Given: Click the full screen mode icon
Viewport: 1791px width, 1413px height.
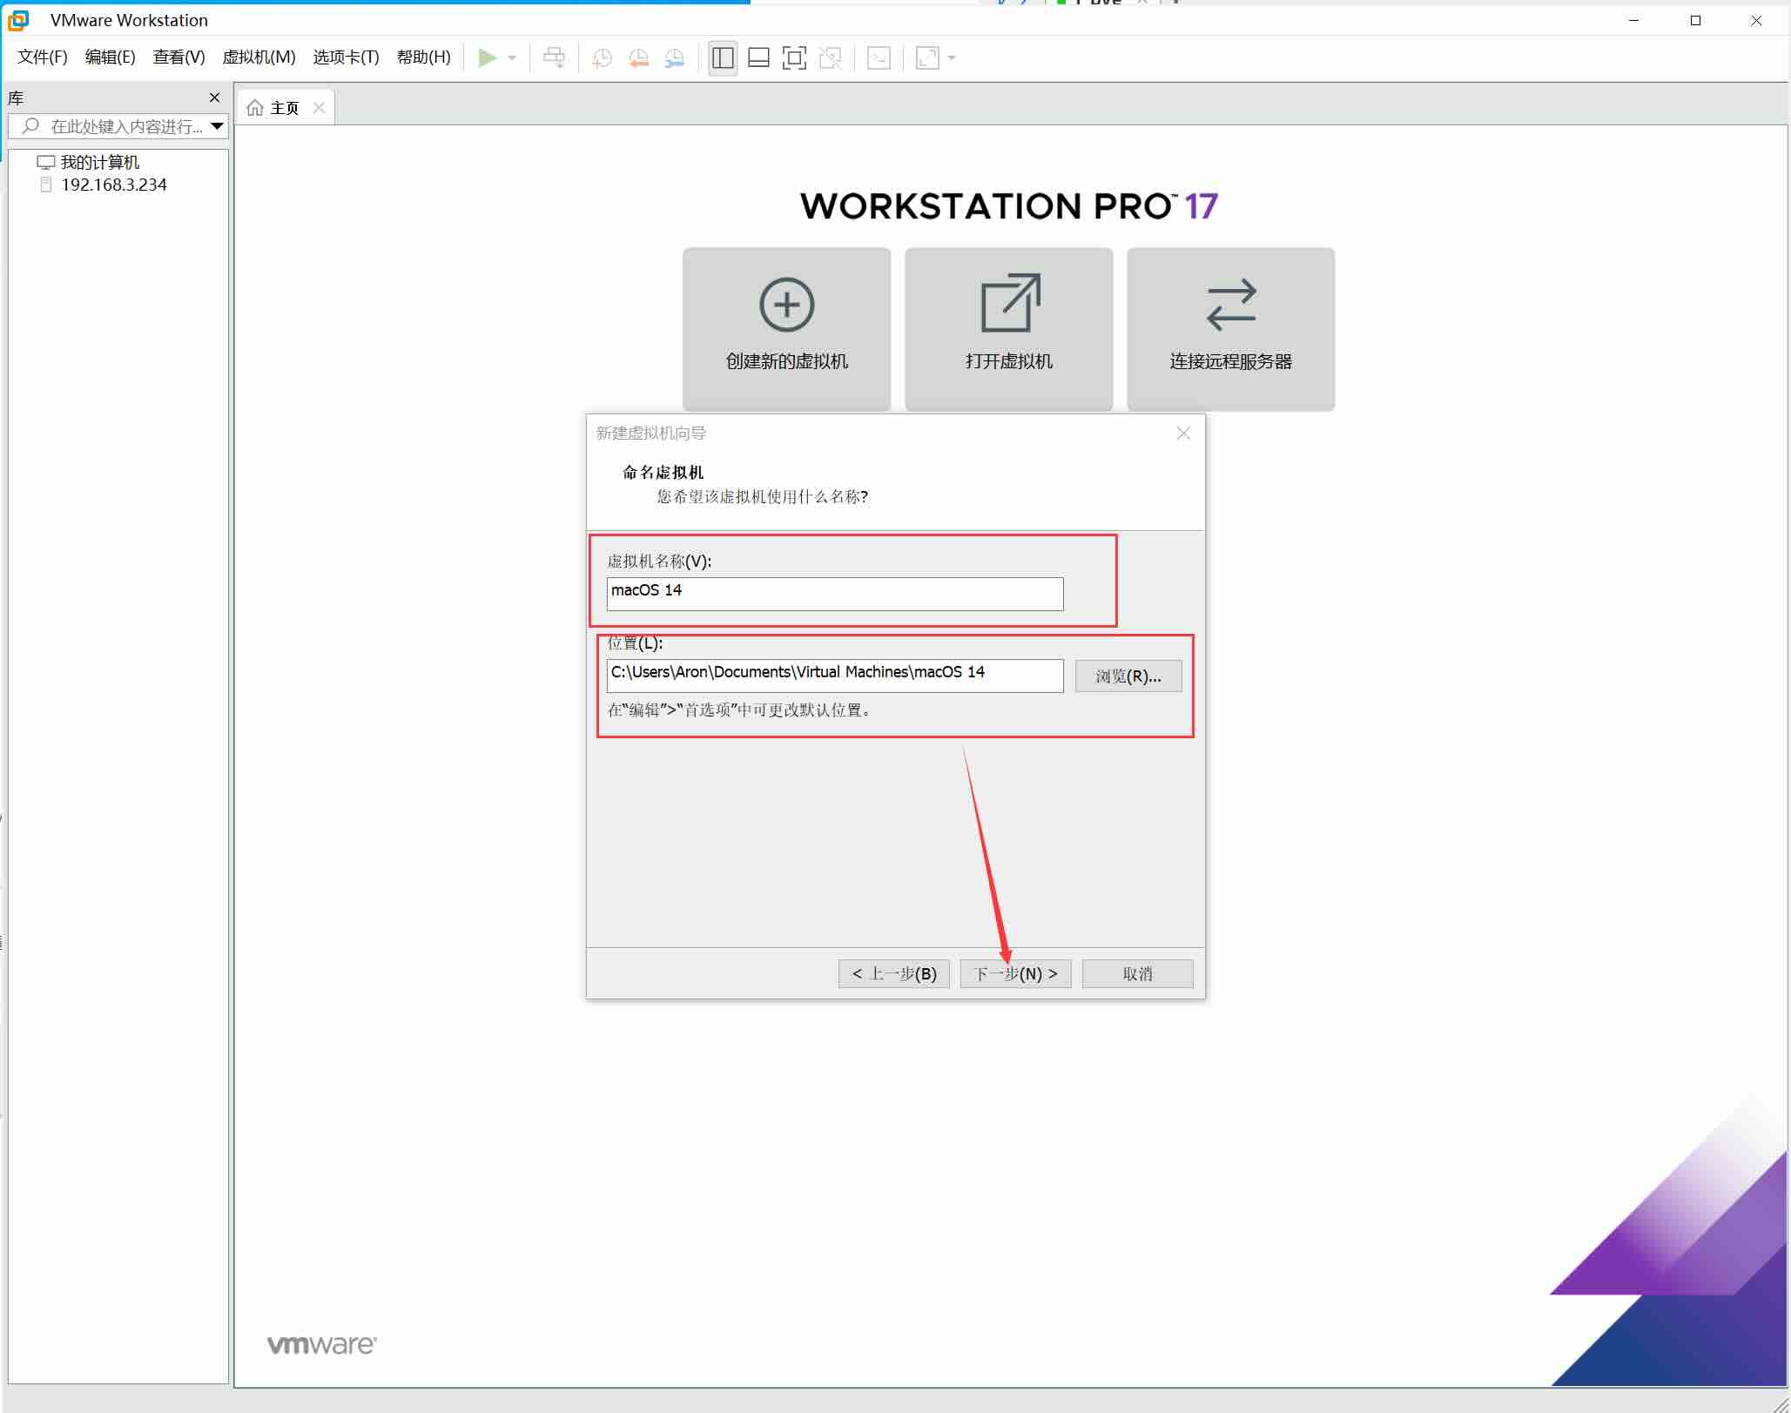Looking at the screenshot, I should pos(794,58).
